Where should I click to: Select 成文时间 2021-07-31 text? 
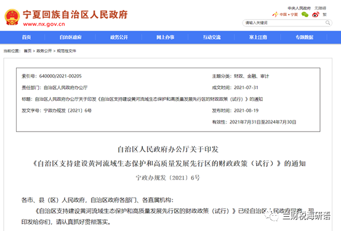pos(235,88)
